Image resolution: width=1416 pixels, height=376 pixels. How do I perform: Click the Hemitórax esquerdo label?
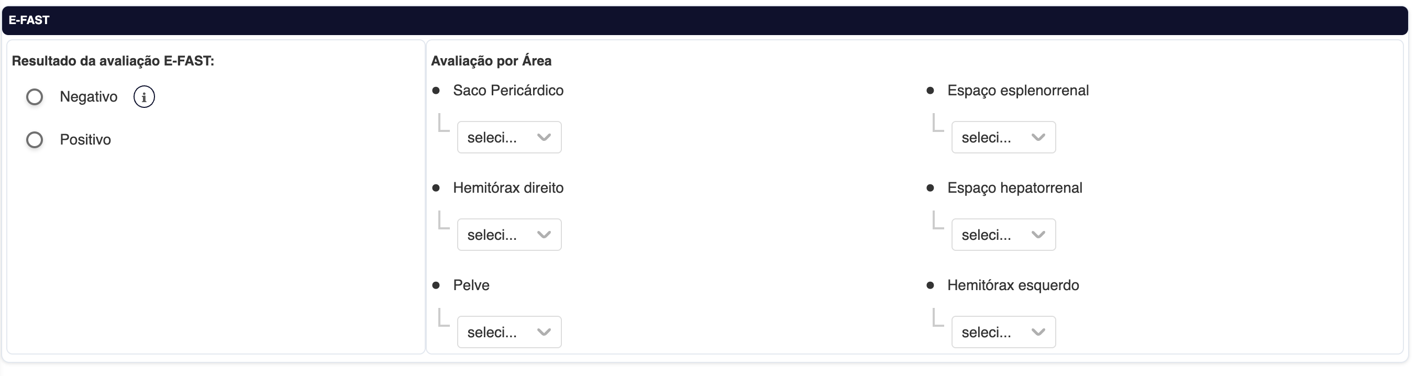point(1013,285)
